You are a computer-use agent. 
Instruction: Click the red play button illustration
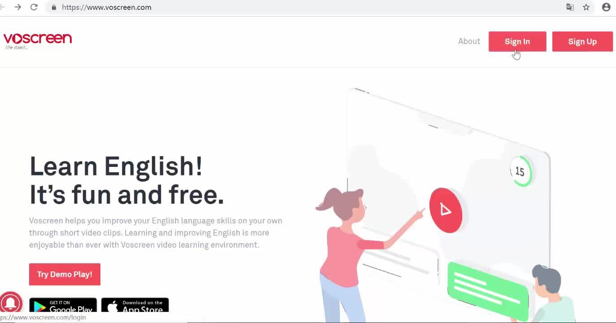tap(446, 210)
